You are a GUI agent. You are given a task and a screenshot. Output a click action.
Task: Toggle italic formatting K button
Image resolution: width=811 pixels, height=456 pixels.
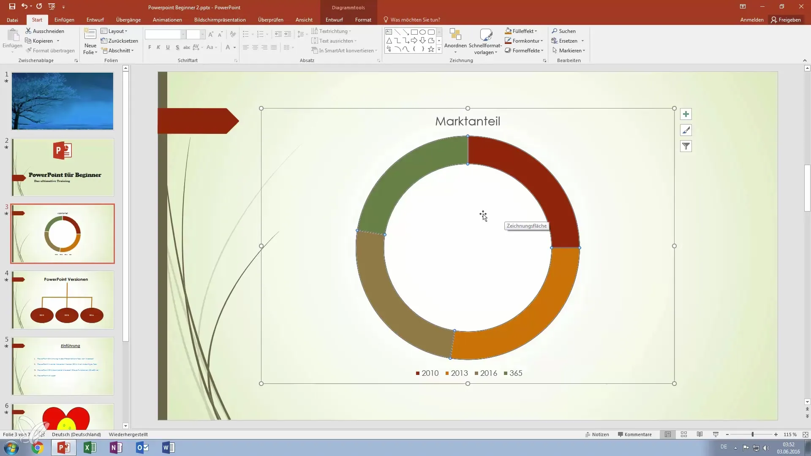(158, 47)
